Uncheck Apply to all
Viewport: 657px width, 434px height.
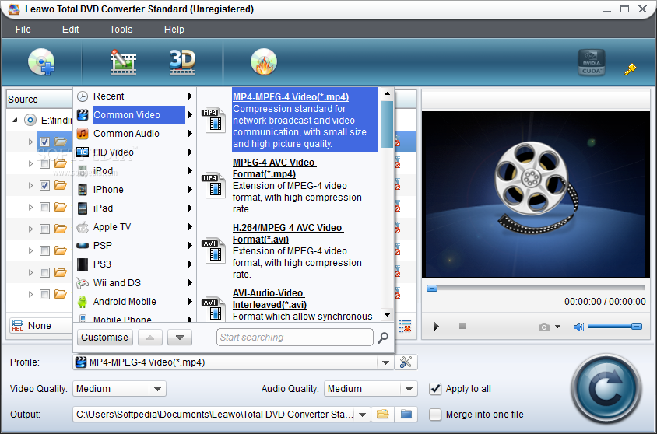point(435,389)
